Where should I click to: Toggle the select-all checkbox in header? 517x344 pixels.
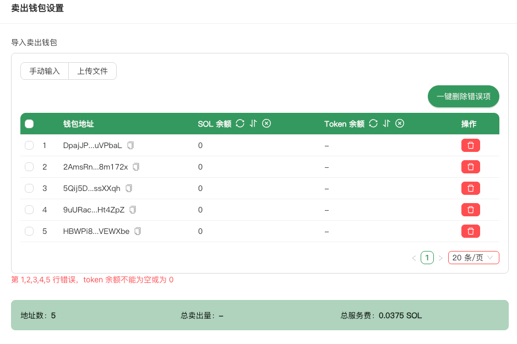(x=29, y=124)
